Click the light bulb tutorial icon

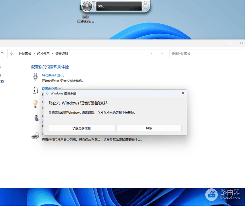(35, 104)
